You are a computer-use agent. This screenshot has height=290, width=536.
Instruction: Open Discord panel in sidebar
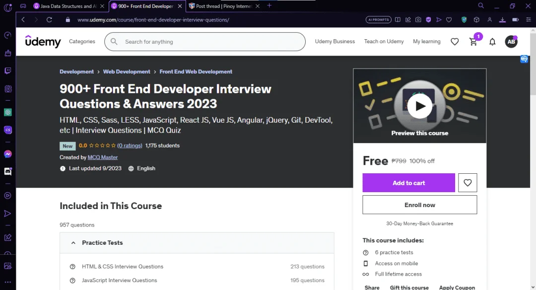point(7,171)
